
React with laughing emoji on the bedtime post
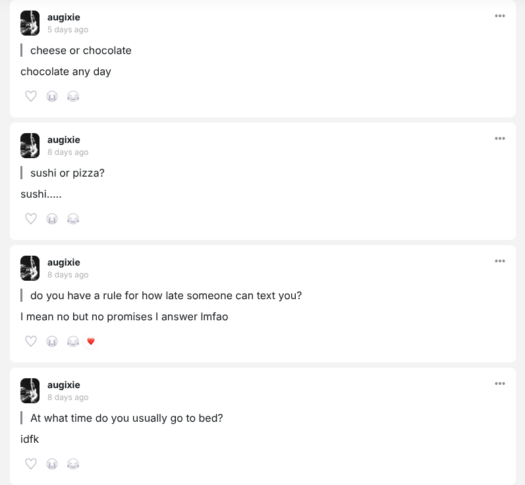pos(73,464)
